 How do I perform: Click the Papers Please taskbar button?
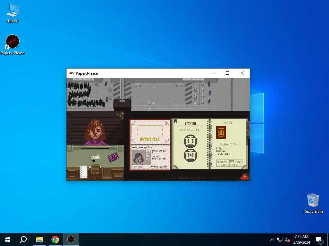click(71, 240)
